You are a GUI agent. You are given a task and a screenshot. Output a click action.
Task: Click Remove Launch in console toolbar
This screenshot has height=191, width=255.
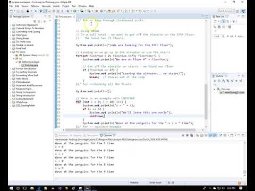click(x=188, y=135)
